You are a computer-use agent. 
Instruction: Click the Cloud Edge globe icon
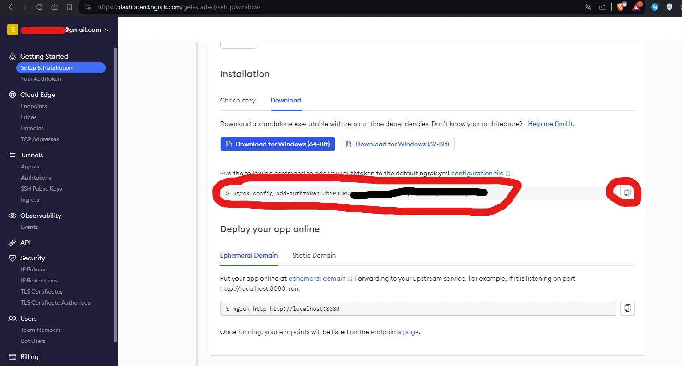click(12, 95)
